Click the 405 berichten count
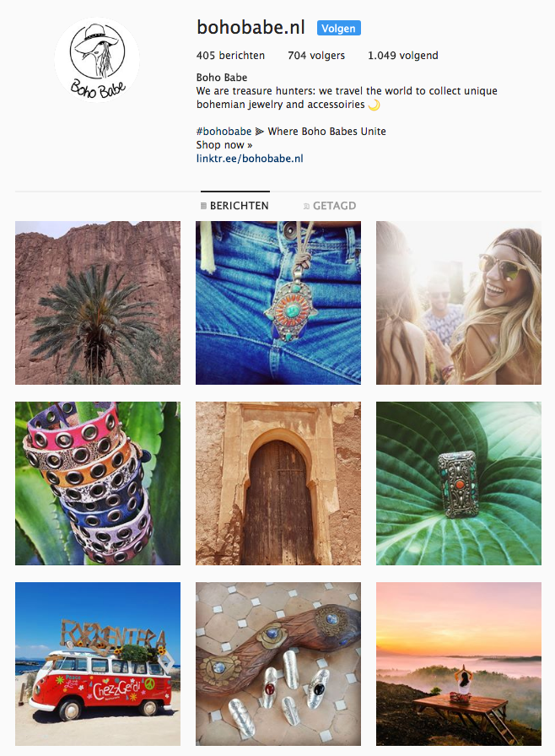The image size is (555, 756). [230, 56]
